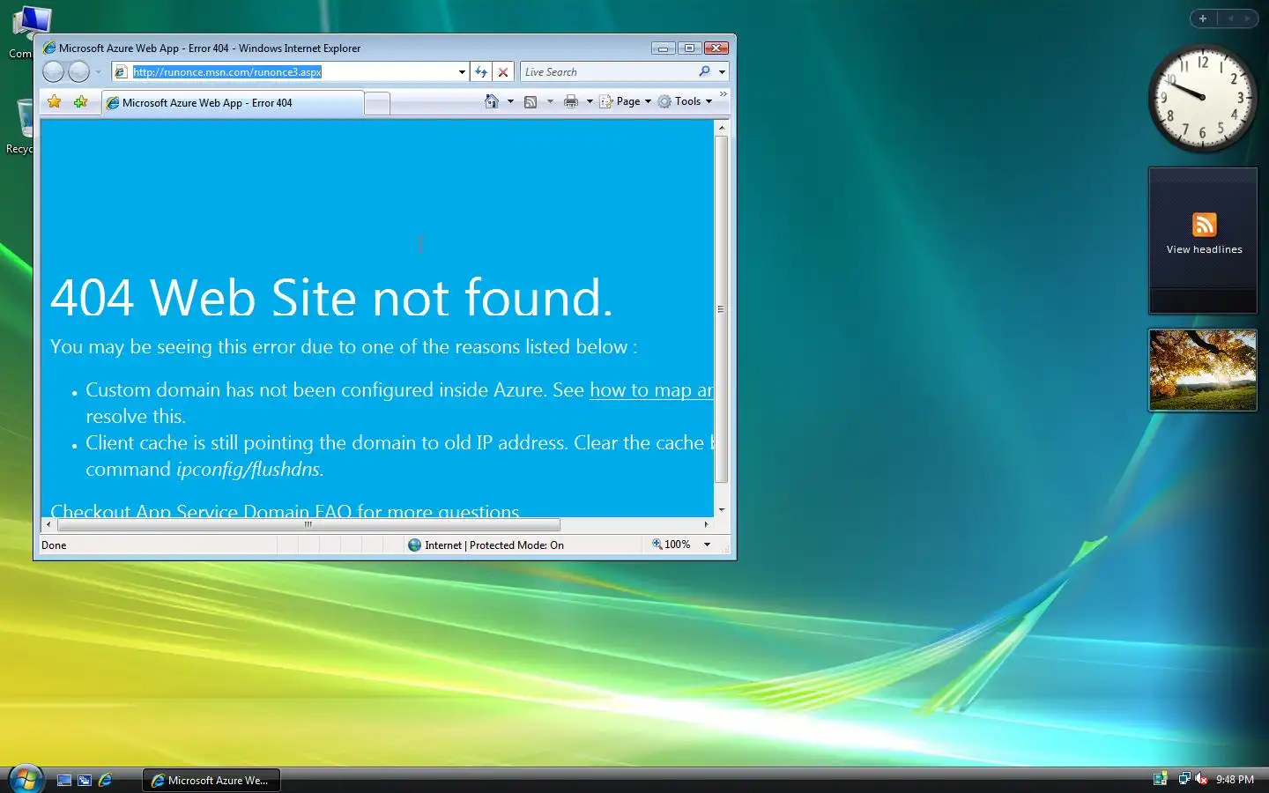Click the Windows Start orb

pyautogui.click(x=26, y=779)
